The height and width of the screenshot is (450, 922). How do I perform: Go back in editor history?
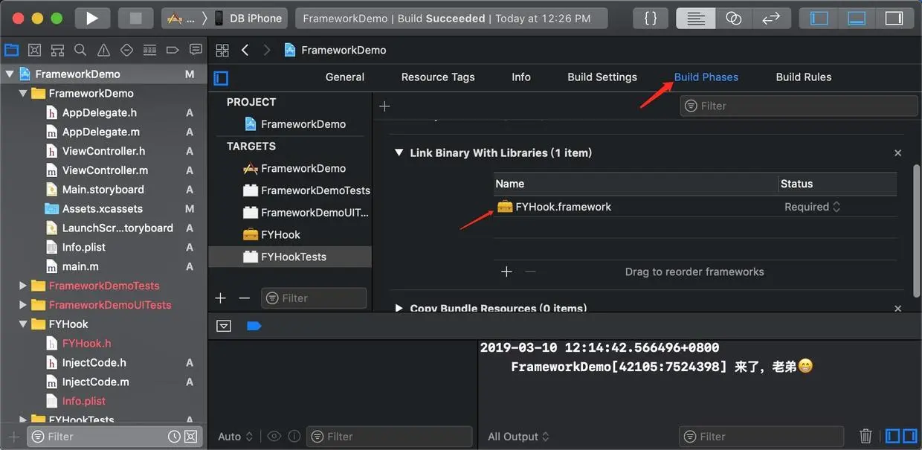pos(245,50)
